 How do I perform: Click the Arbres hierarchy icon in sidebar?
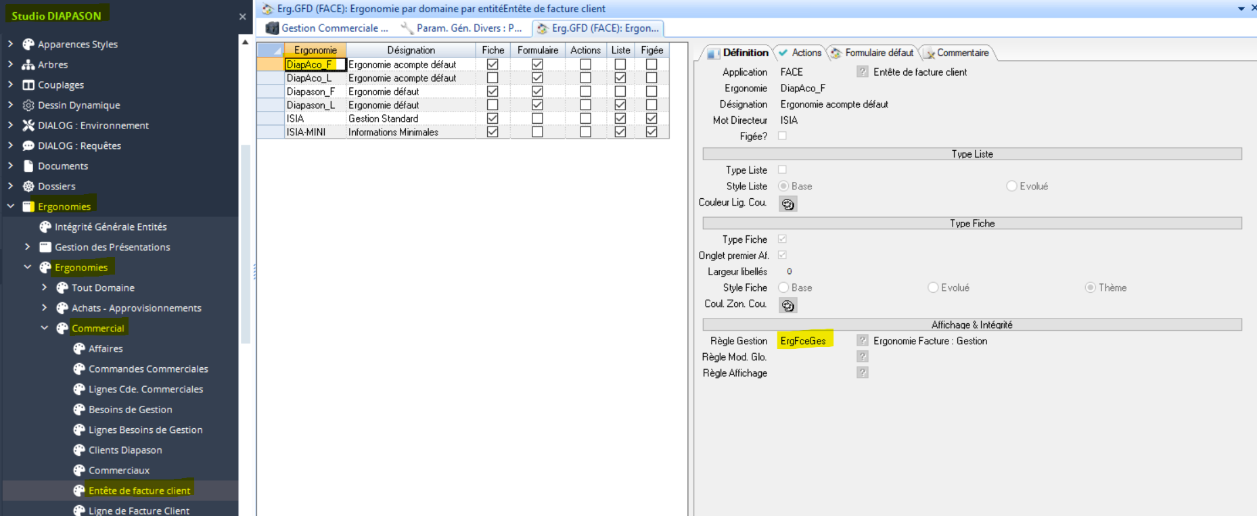point(28,65)
